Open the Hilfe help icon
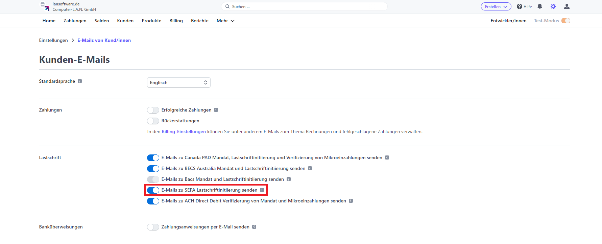The width and height of the screenshot is (602, 244). pyautogui.click(x=520, y=6)
